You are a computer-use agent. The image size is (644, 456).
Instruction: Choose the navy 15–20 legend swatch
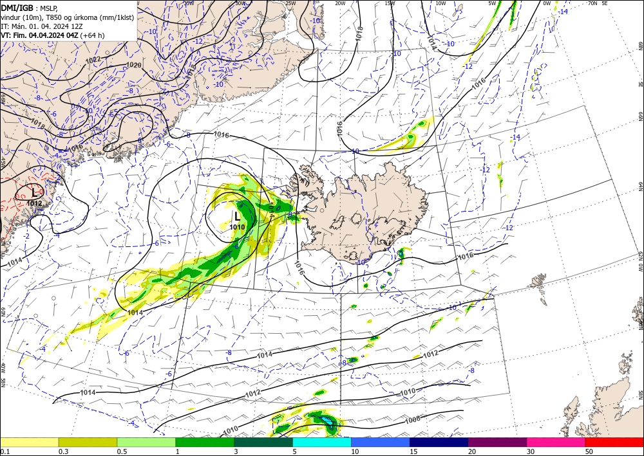click(x=439, y=442)
